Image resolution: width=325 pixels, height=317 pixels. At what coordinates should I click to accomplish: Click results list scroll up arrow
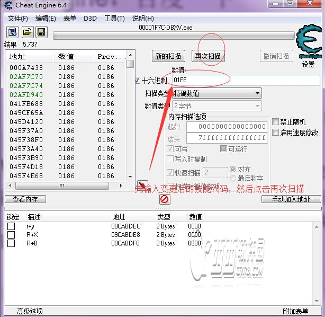coord(130,55)
